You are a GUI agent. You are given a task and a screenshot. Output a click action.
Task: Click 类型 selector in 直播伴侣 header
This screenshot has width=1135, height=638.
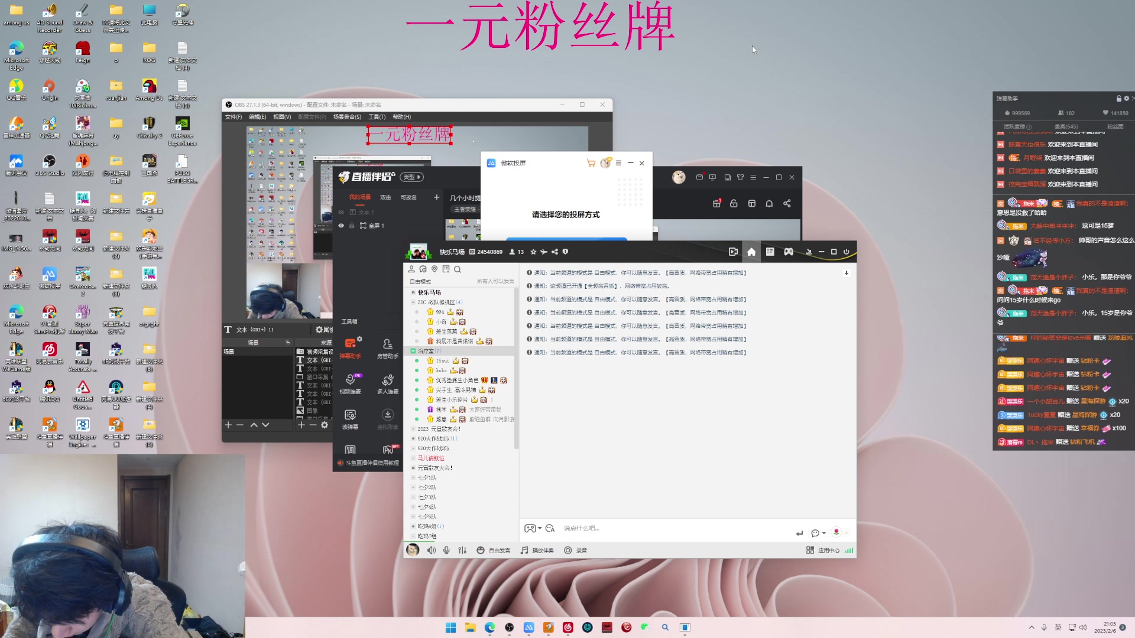(411, 177)
